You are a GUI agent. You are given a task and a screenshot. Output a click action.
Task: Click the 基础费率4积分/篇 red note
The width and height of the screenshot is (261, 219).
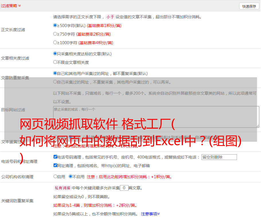tap(96, 43)
